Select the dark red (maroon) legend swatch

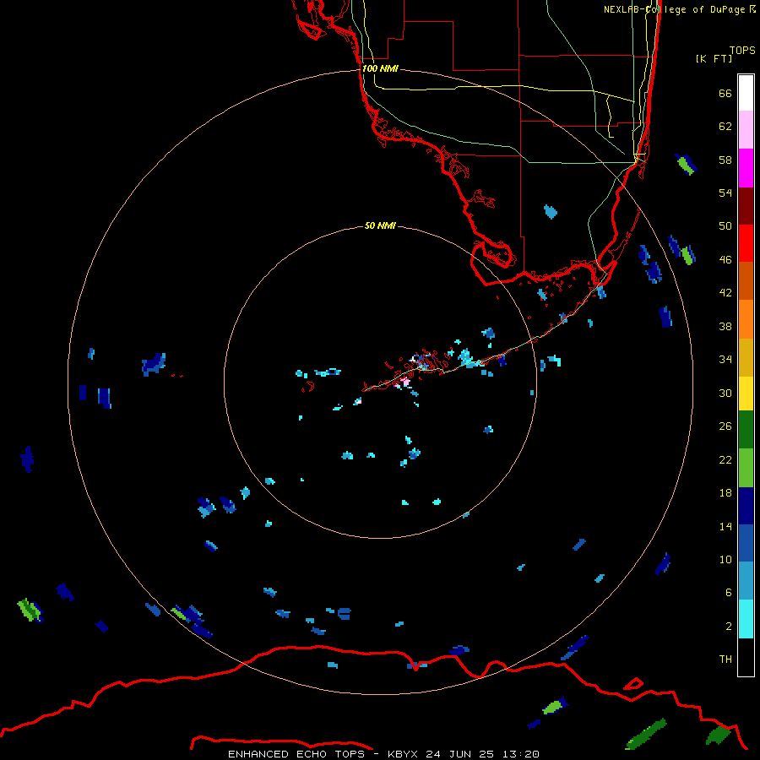click(x=746, y=206)
